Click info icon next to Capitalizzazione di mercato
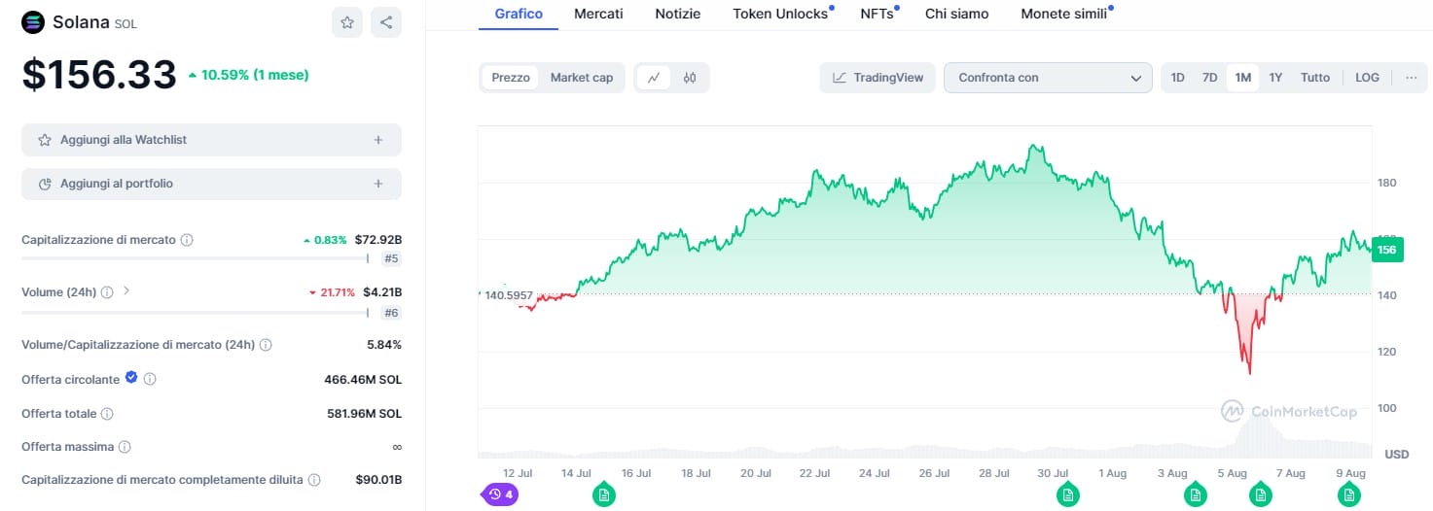 [x=187, y=240]
